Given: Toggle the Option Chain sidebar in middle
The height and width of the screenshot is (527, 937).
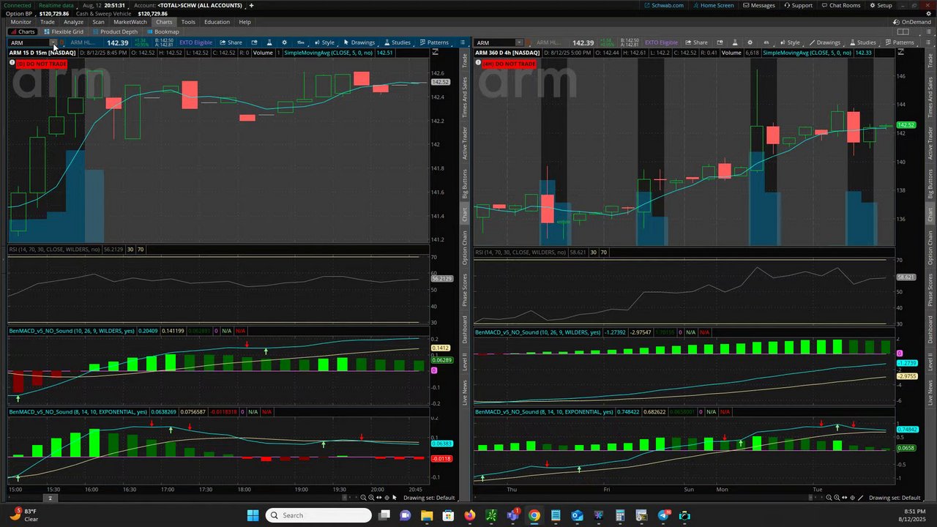Looking at the screenshot, I should click(464, 247).
